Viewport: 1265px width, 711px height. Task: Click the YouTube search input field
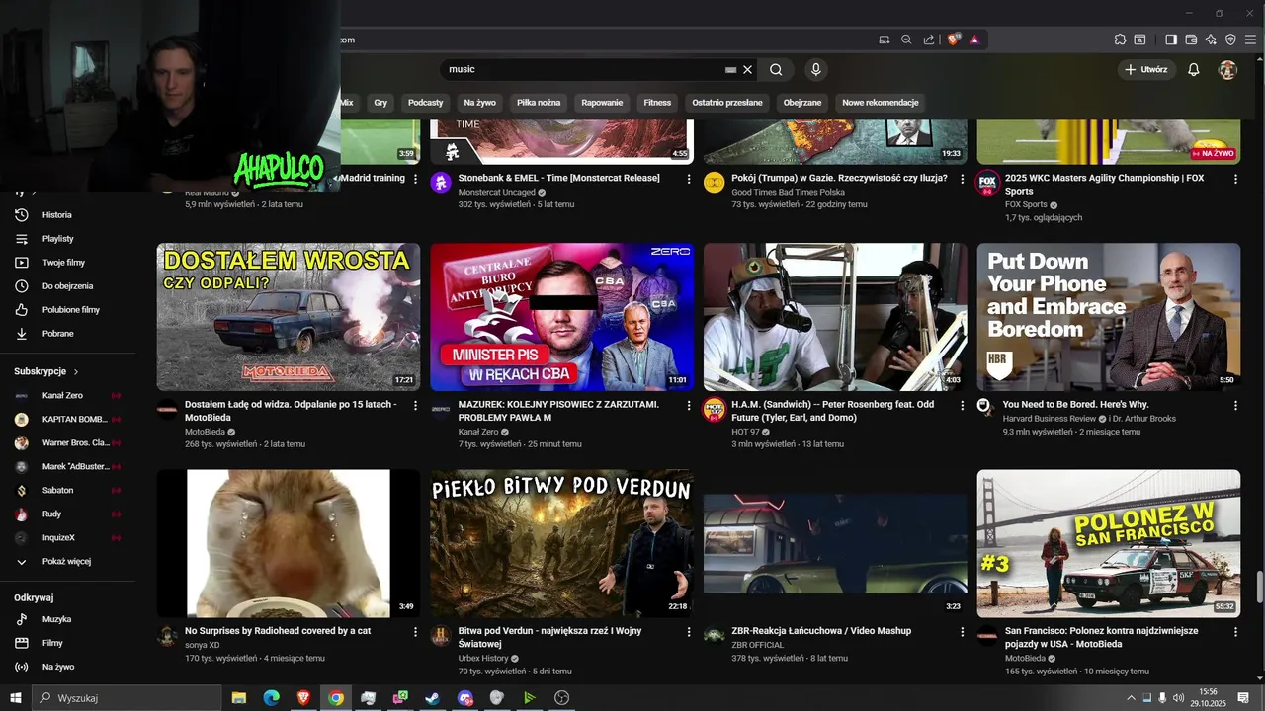(x=583, y=70)
